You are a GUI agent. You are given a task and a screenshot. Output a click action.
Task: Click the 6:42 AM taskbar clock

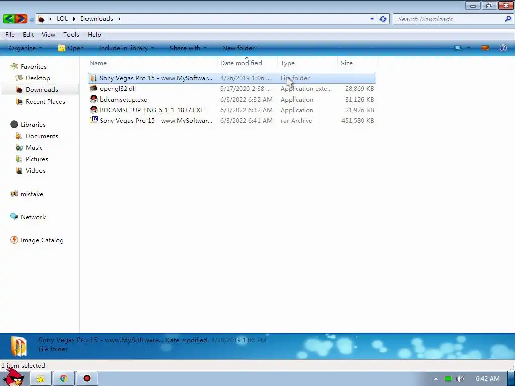click(488, 379)
